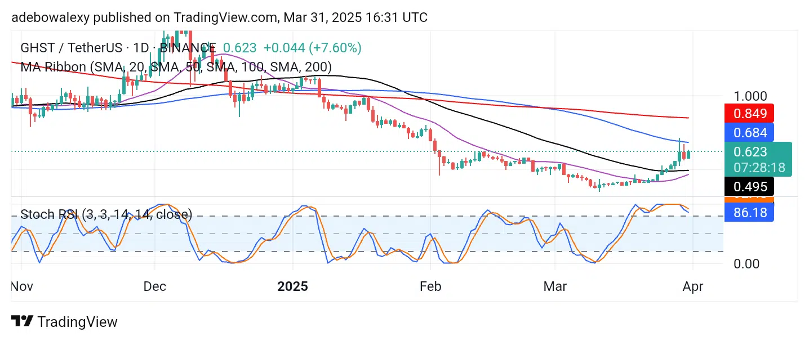This screenshot has height=341, width=809.
Task: Click the TradingView logo icon
Action: point(22,321)
